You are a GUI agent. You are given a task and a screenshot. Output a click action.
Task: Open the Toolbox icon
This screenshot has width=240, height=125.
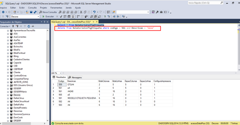tap(161, 12)
